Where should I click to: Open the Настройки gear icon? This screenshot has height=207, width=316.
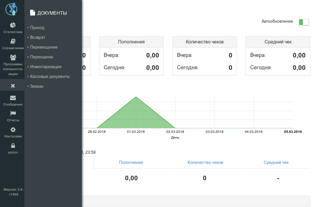13,130
